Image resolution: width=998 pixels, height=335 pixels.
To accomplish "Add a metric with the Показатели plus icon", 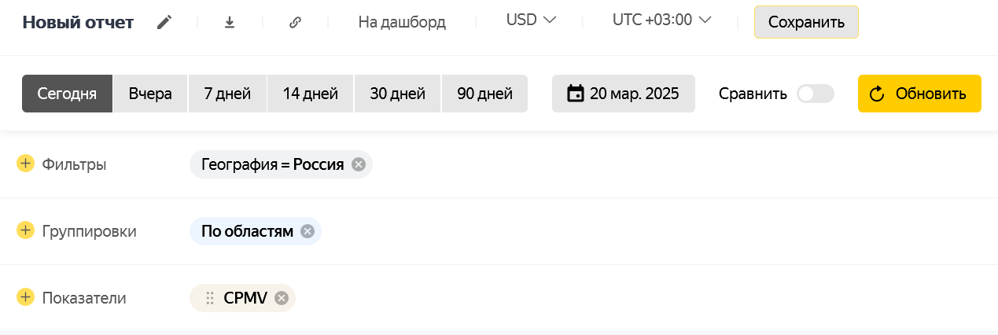I will pos(25,297).
